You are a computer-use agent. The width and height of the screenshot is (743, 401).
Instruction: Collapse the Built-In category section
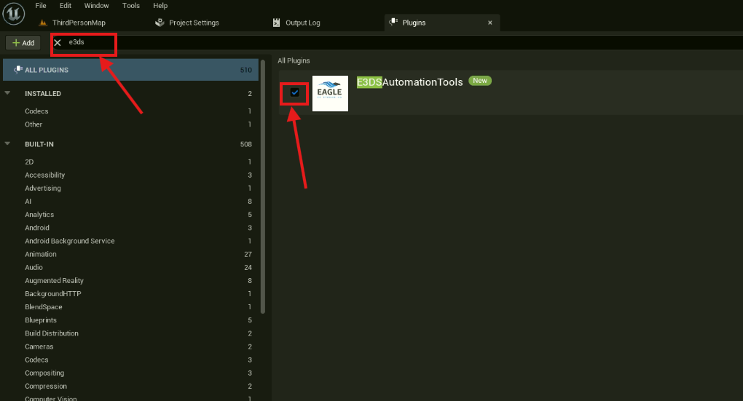tap(8, 144)
